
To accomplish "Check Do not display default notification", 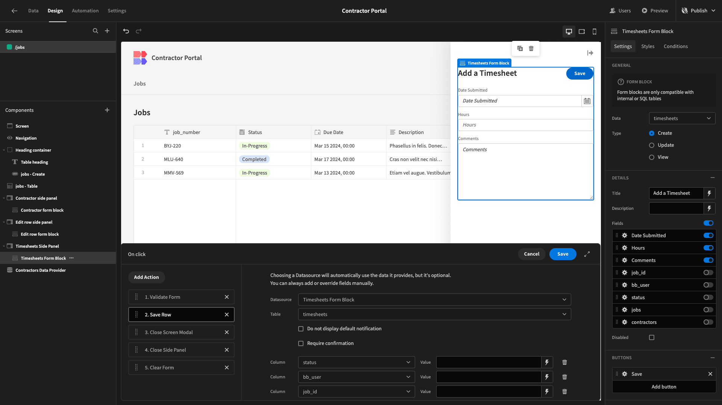I will click(301, 329).
